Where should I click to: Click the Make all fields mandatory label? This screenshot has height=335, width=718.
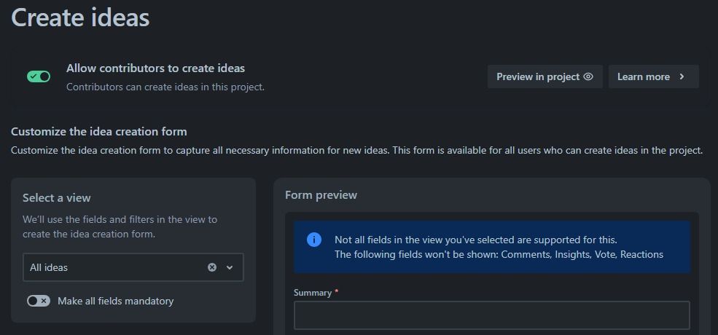click(x=115, y=301)
